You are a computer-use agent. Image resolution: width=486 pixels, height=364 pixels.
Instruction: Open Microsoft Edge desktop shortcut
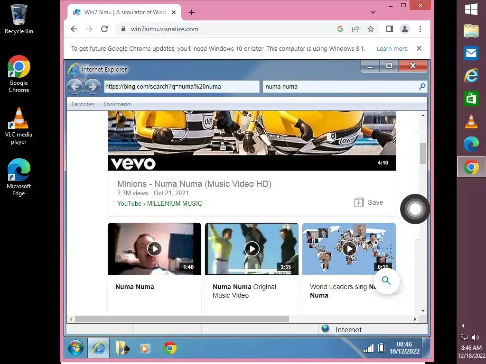(x=19, y=177)
